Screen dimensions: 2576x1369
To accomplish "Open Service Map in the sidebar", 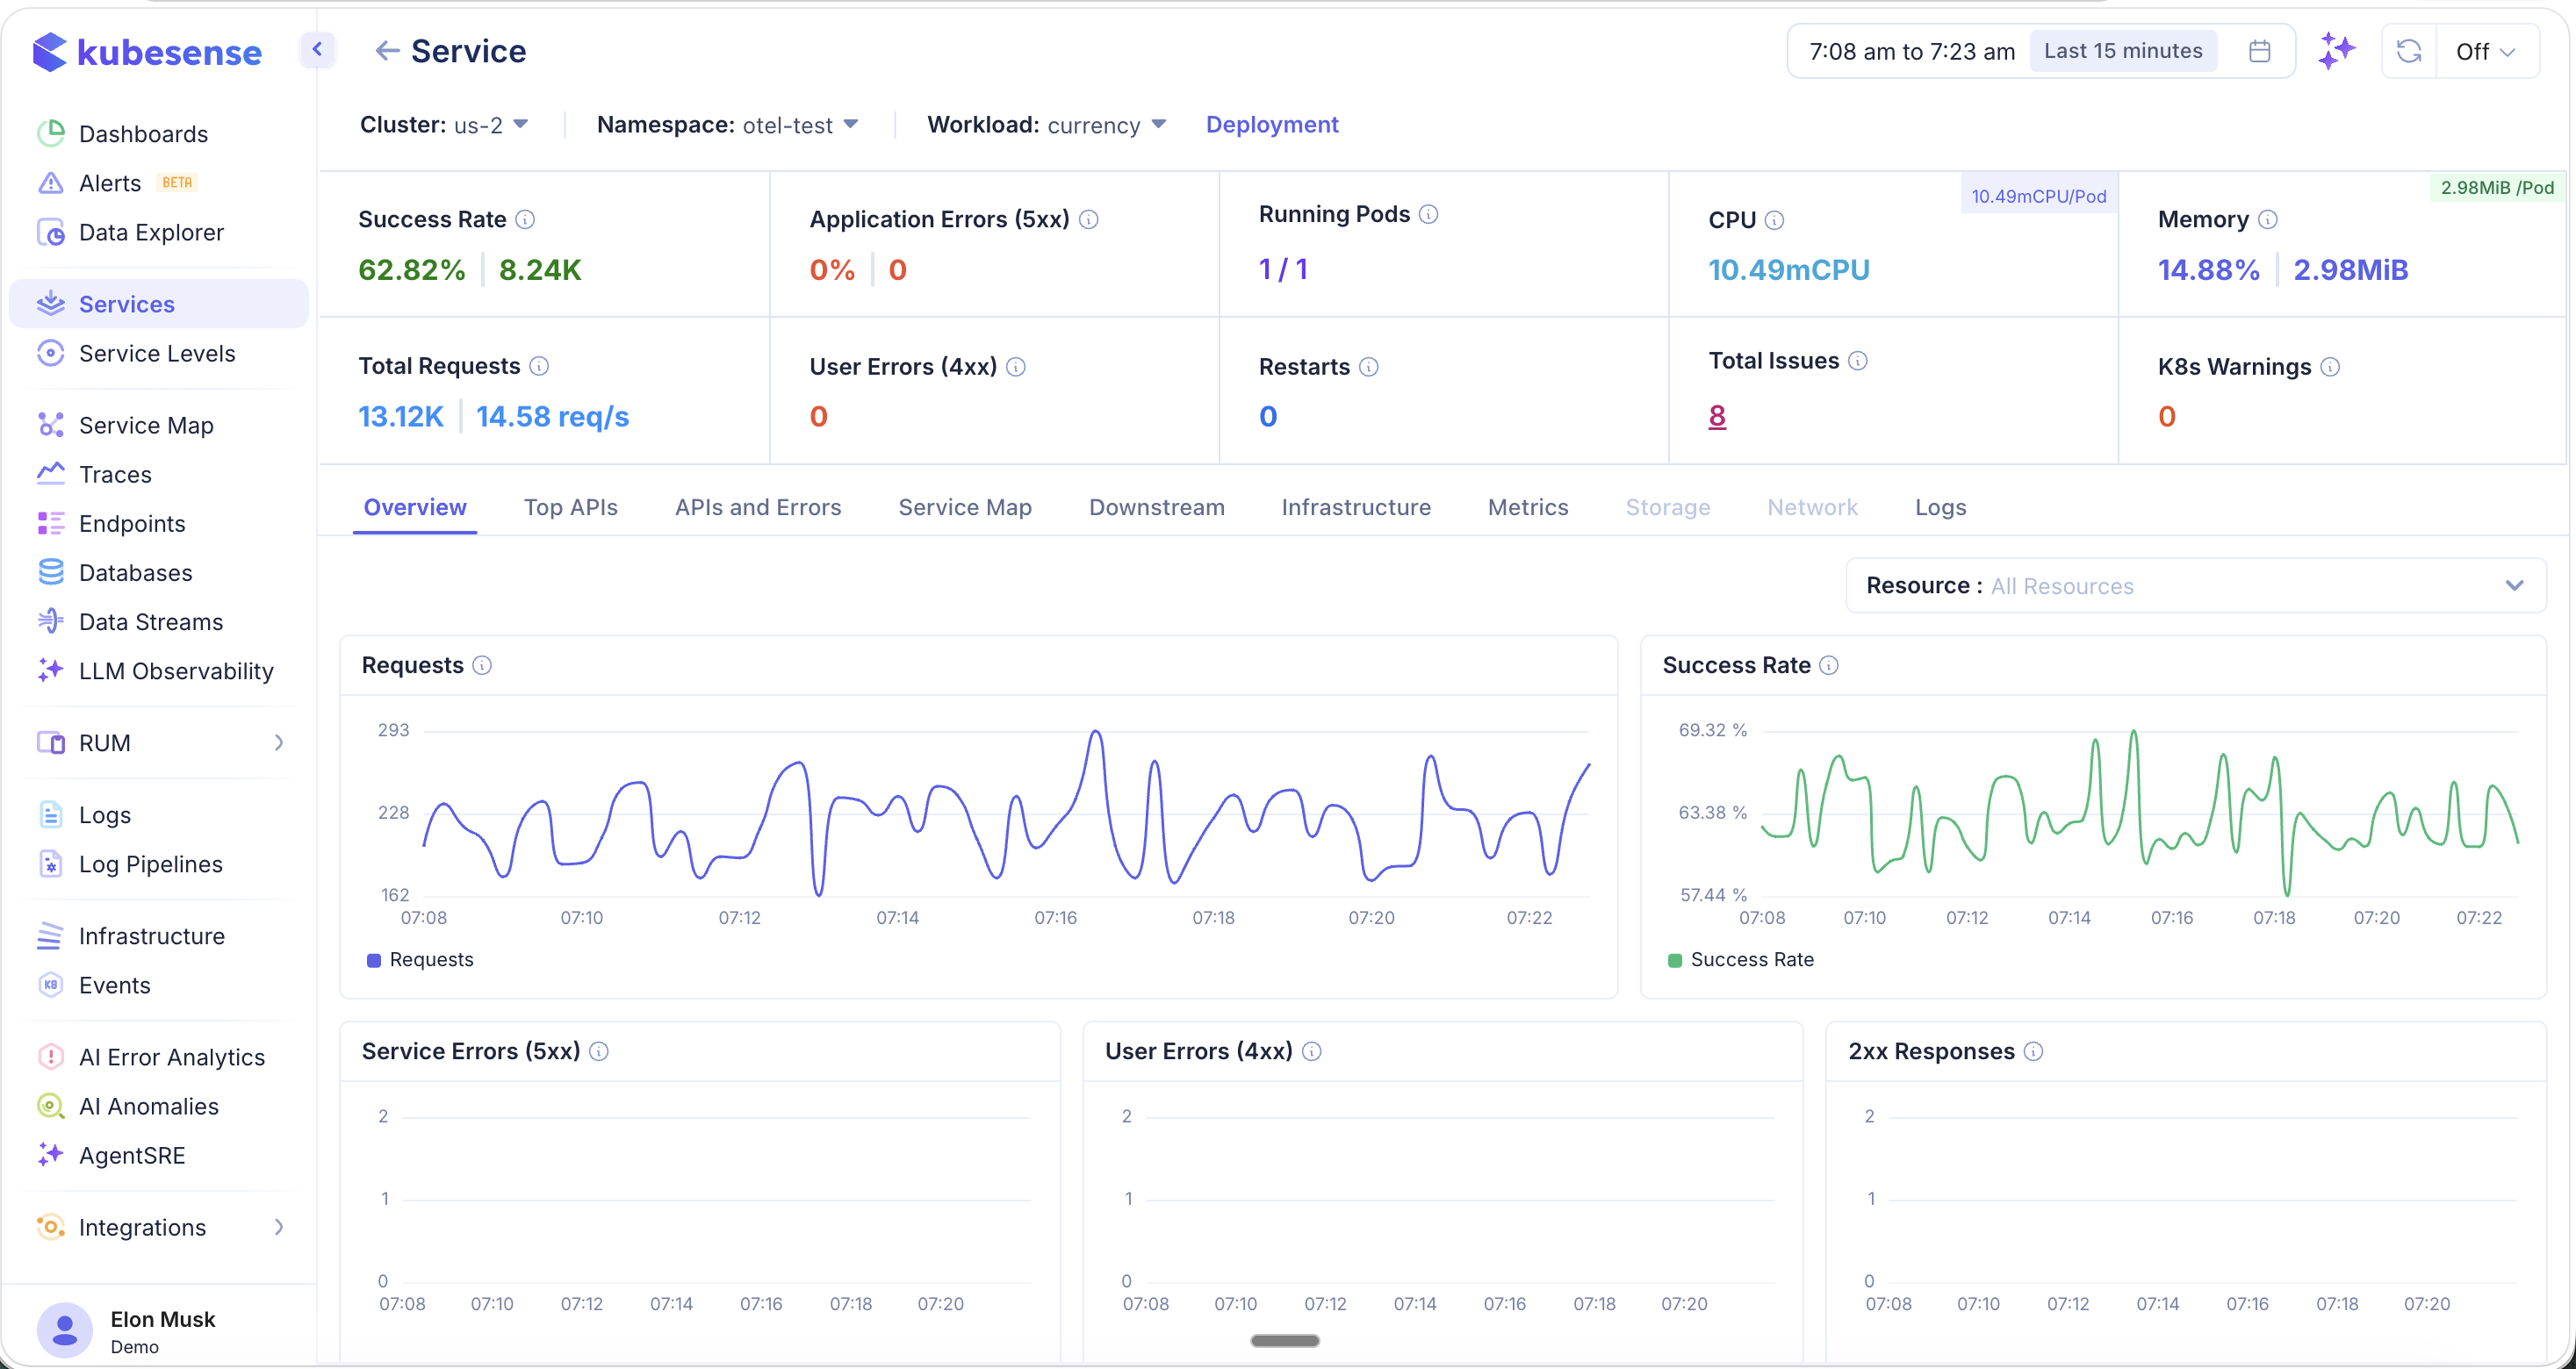I will [x=146, y=425].
